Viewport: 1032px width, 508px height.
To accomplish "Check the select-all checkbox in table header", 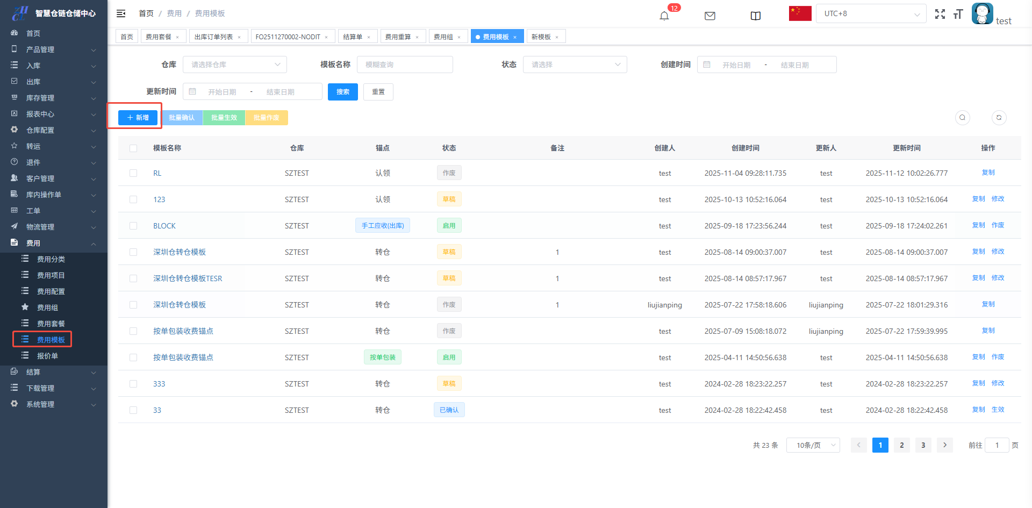I will point(133,148).
